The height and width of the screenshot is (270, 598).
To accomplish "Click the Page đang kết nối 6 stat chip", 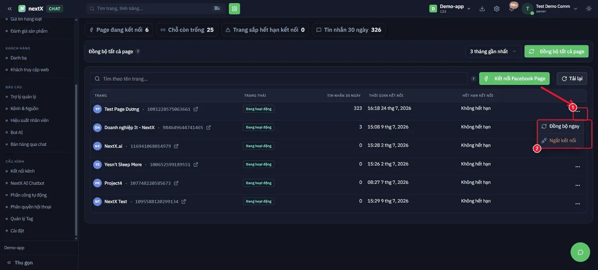I will pyautogui.click(x=119, y=30).
